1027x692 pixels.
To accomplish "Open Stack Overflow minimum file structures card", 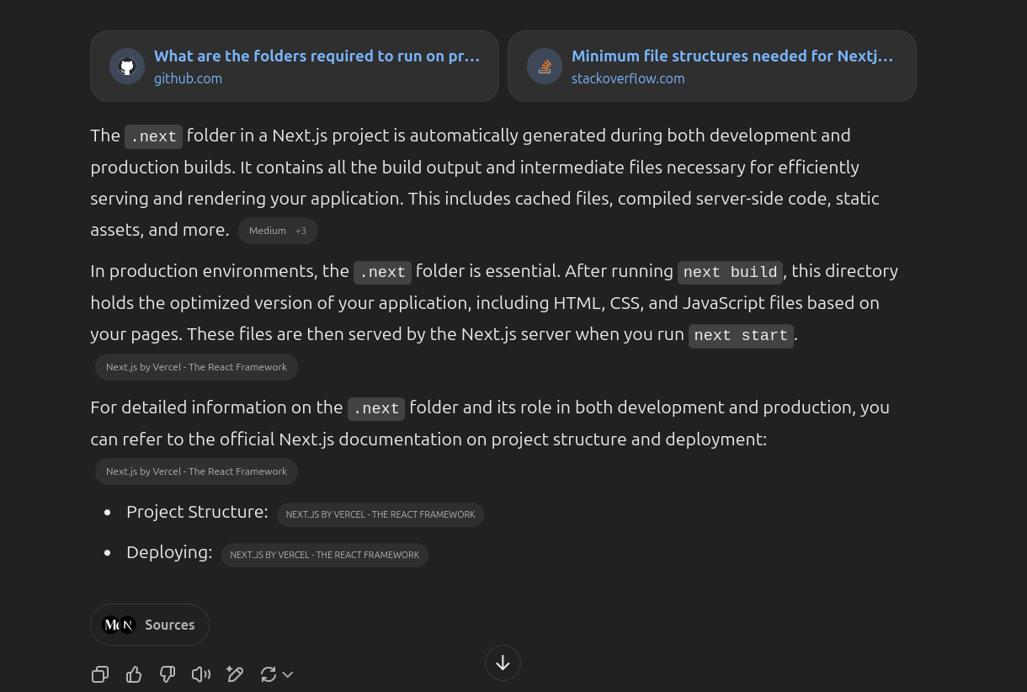I will pos(712,67).
